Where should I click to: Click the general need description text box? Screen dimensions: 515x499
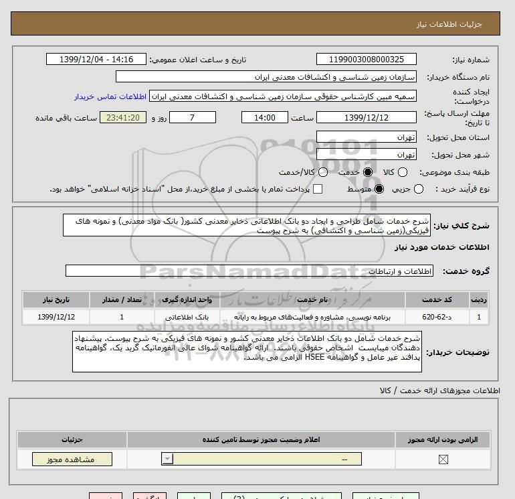[x=247, y=225]
